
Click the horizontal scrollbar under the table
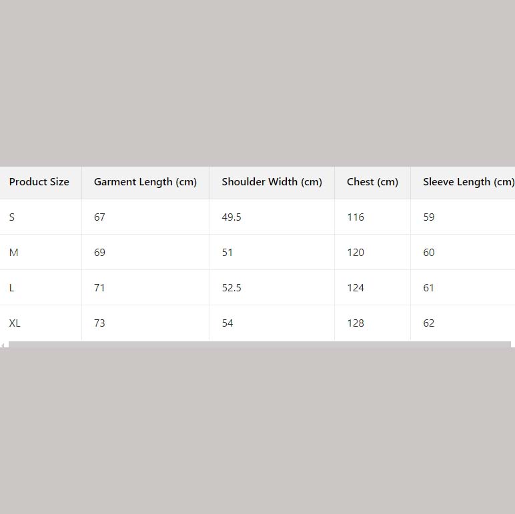pos(260,345)
